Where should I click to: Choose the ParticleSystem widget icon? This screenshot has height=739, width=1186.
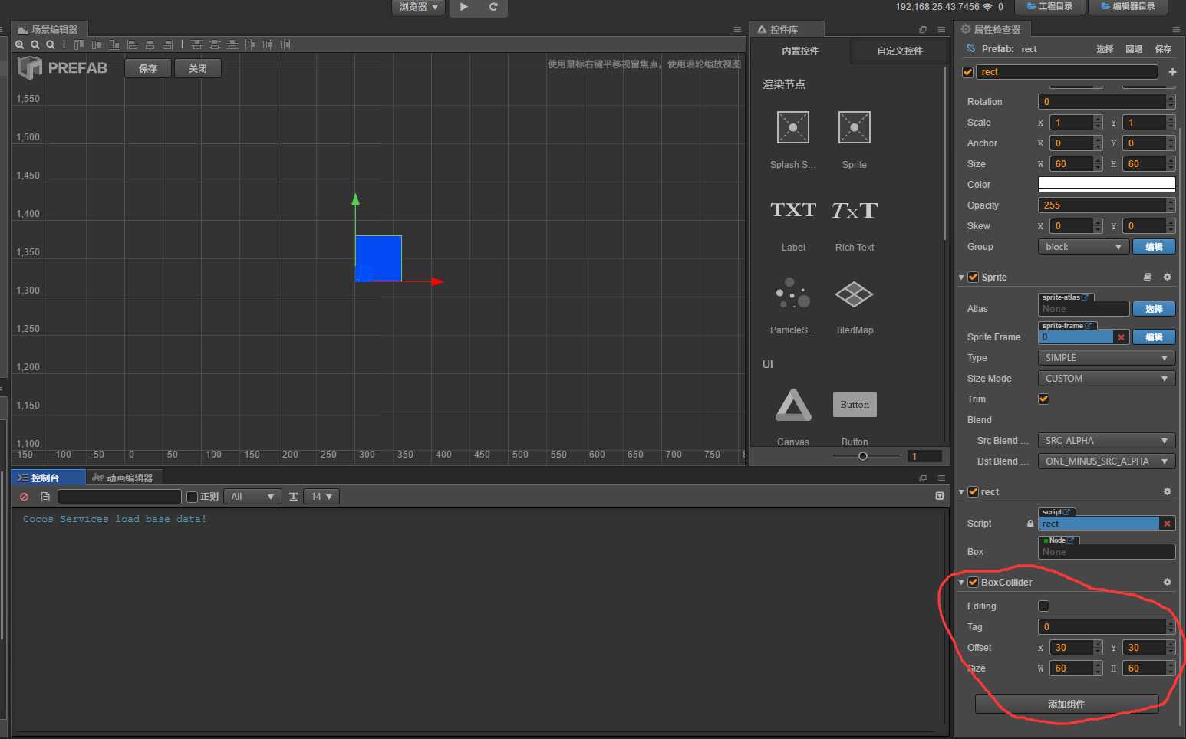pos(793,293)
